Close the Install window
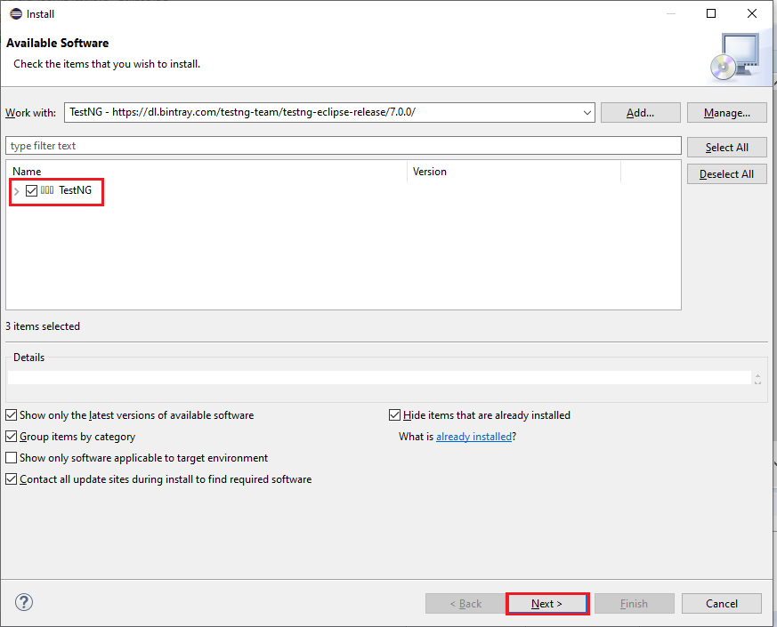Screen dimensions: 777x627 (x=752, y=13)
